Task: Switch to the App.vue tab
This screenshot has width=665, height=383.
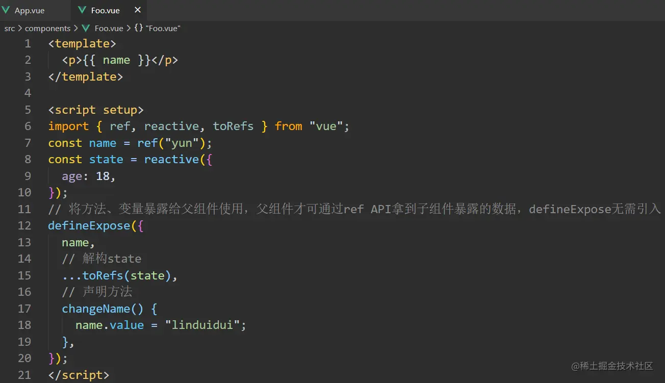Action: [30, 10]
